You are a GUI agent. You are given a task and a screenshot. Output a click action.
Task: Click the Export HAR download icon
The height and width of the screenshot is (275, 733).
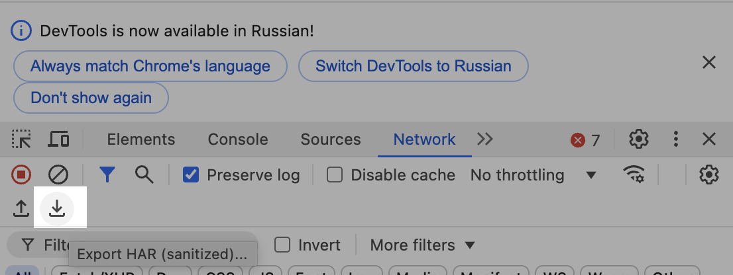coord(57,208)
